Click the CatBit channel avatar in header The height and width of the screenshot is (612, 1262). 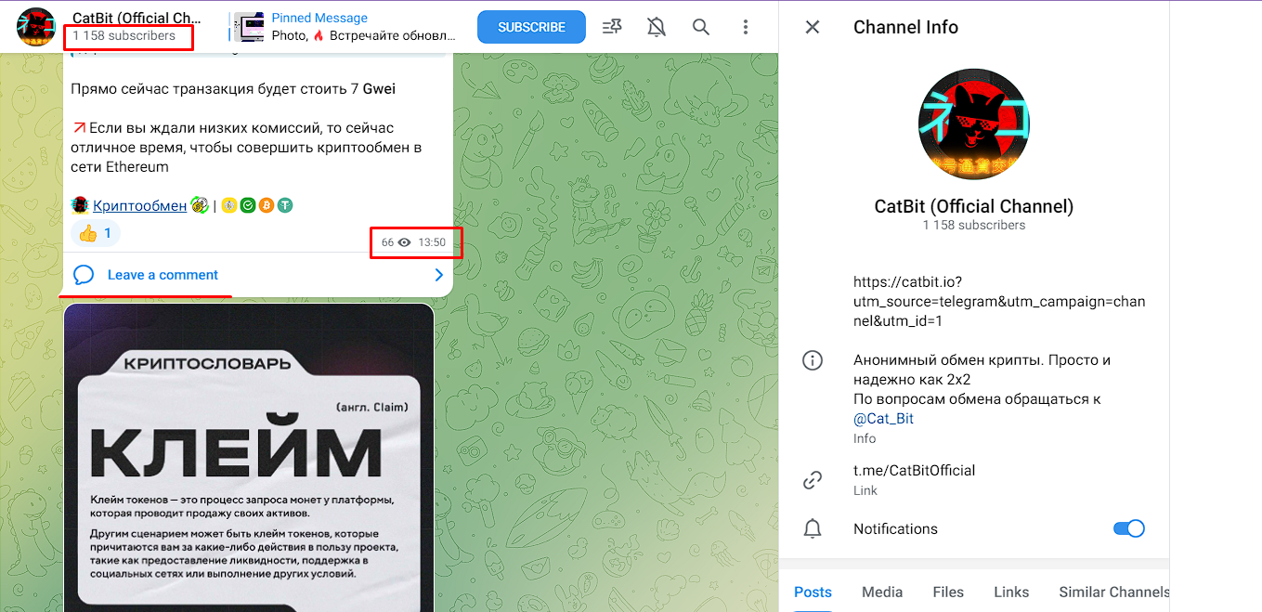click(x=37, y=27)
